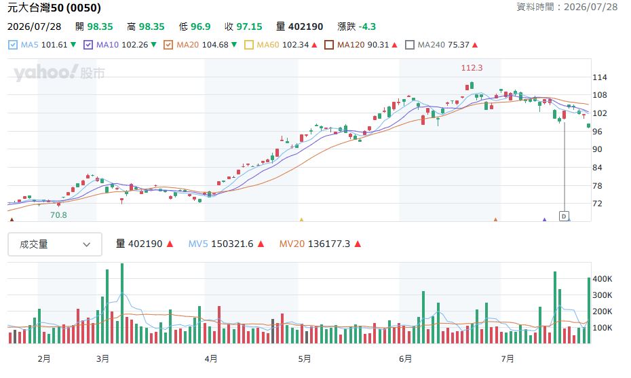Select the stock title 元大台灣50 (0050)
The image size is (631, 378).
point(54,7)
